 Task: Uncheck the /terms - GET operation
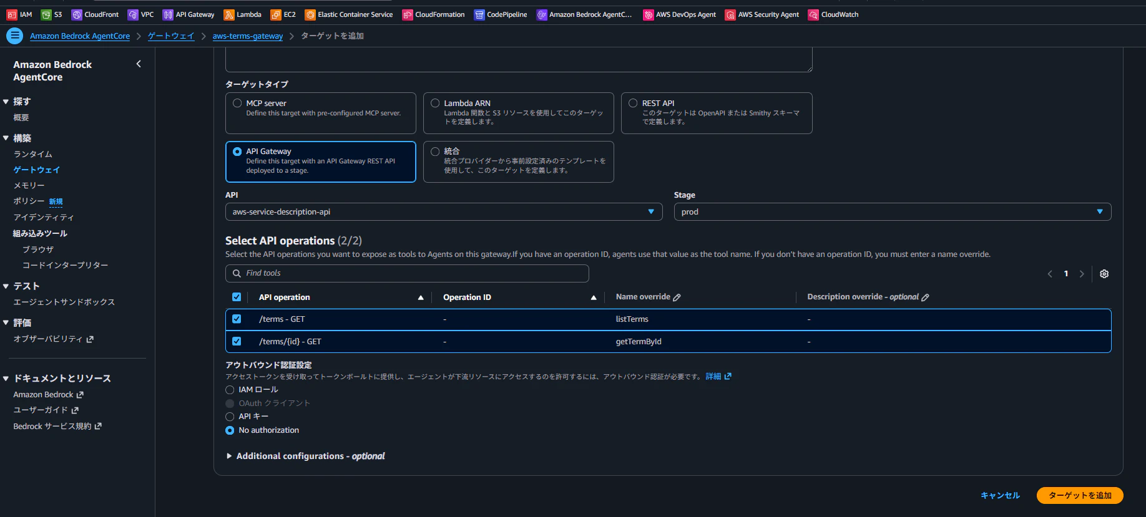coord(237,319)
